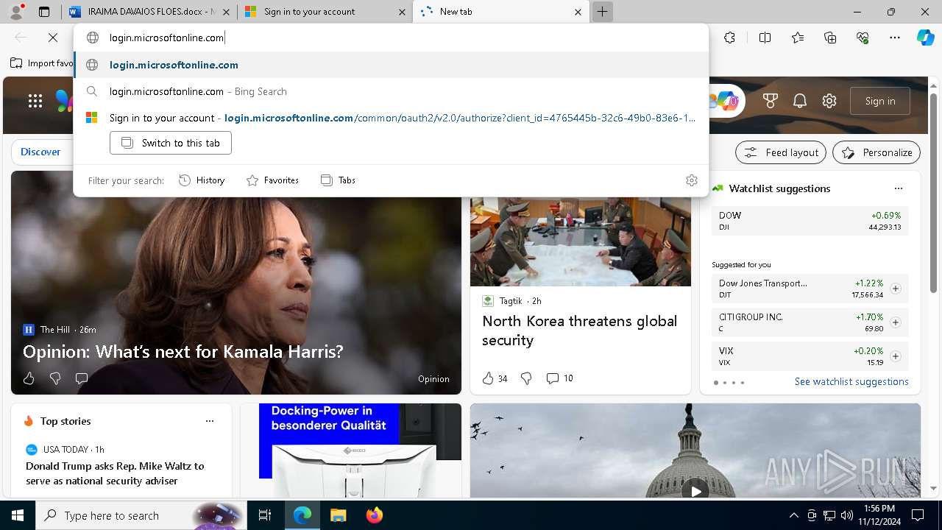Open the What's next for Kamala Harris headline
Screen dimensions: 942x530
183,352
